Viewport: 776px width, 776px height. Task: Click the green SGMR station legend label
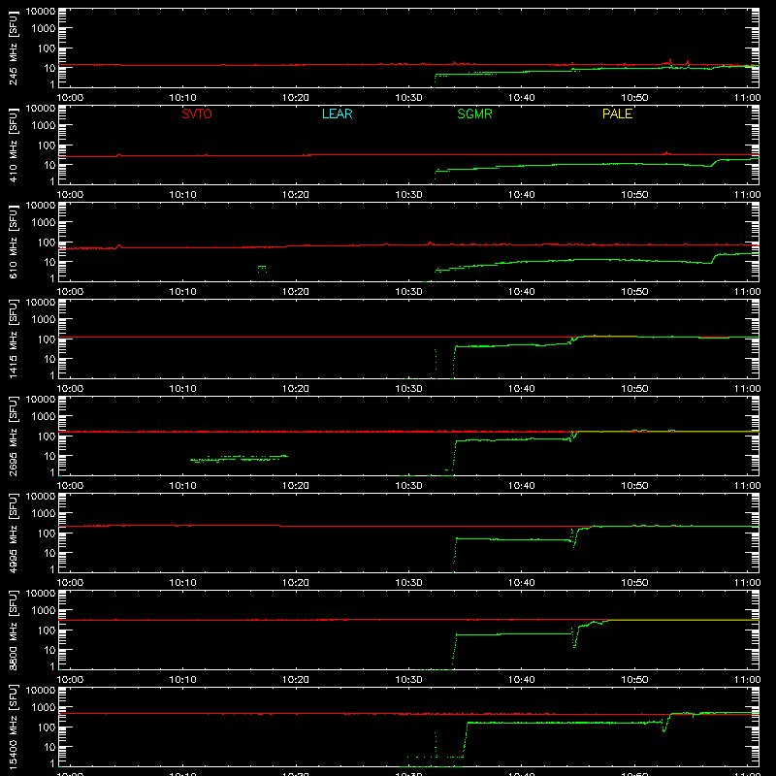pos(474,113)
